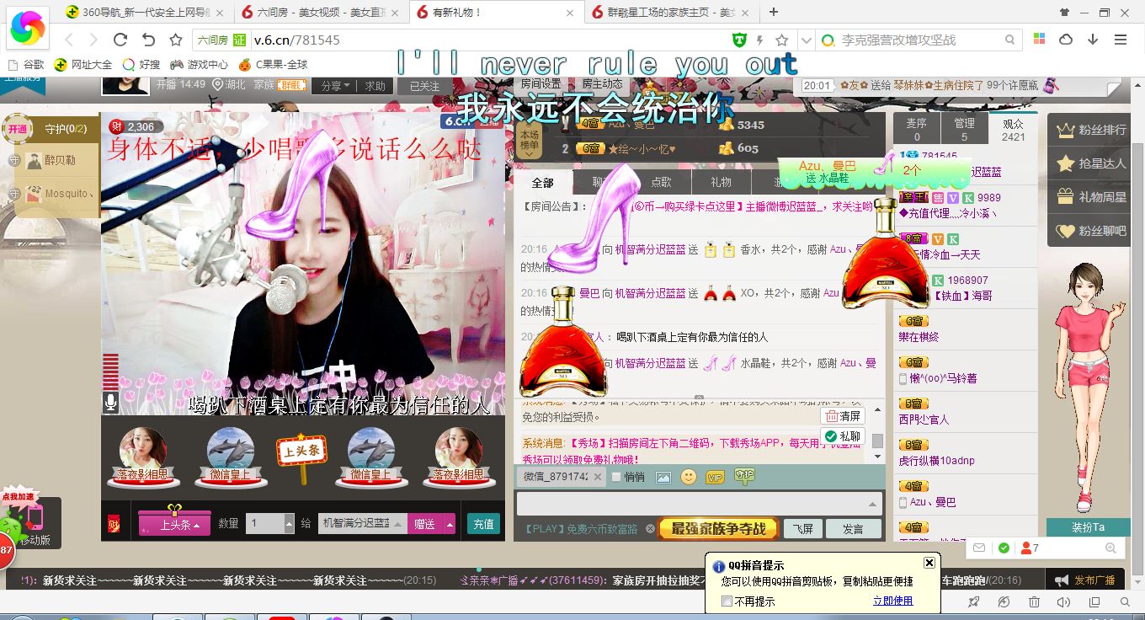Image resolution: width=1145 pixels, height=620 pixels.
Task: Click the gift quantity field
Action: pos(265,523)
